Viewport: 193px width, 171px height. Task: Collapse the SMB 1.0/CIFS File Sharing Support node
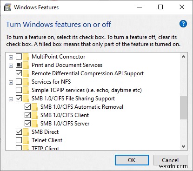click(x=11, y=99)
